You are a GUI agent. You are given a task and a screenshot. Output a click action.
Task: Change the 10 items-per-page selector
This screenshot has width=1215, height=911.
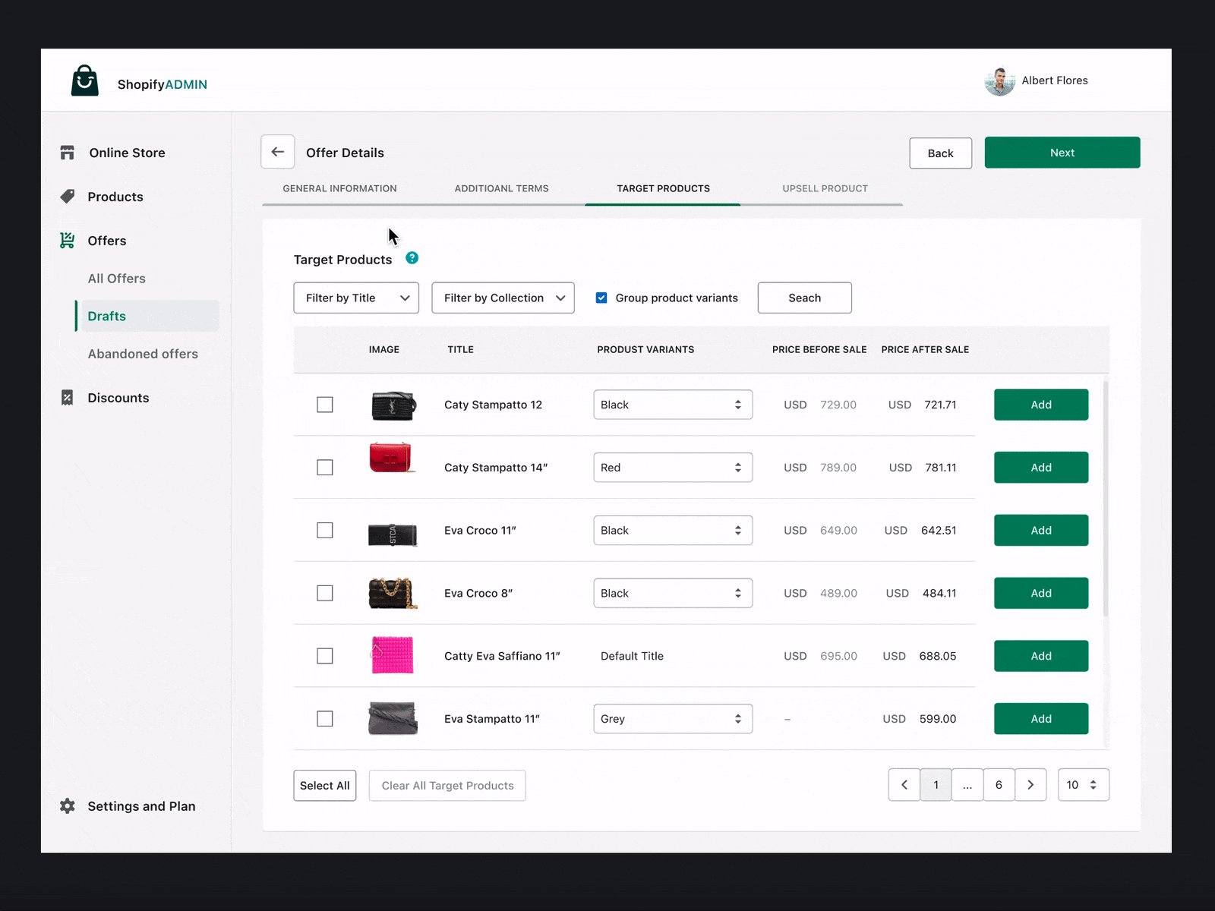tap(1083, 785)
